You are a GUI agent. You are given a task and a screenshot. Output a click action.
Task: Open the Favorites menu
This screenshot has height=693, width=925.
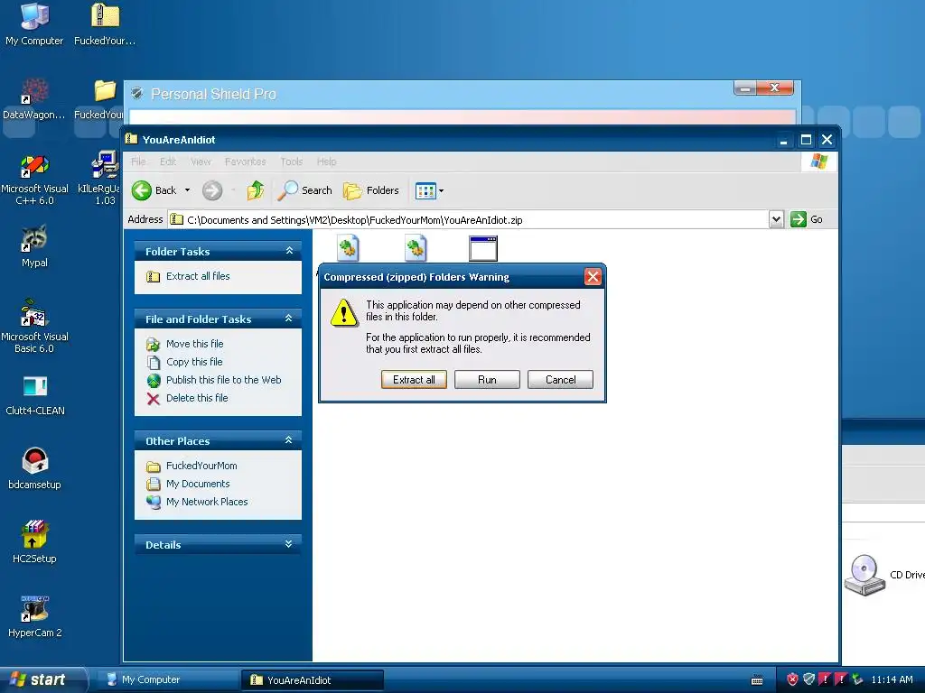tap(246, 162)
